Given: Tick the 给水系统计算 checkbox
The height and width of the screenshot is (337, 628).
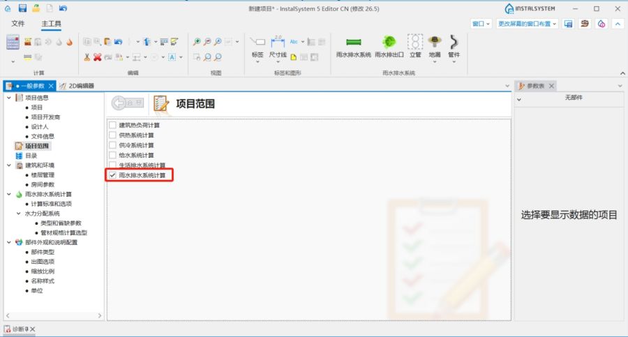Looking at the screenshot, I should [112, 155].
